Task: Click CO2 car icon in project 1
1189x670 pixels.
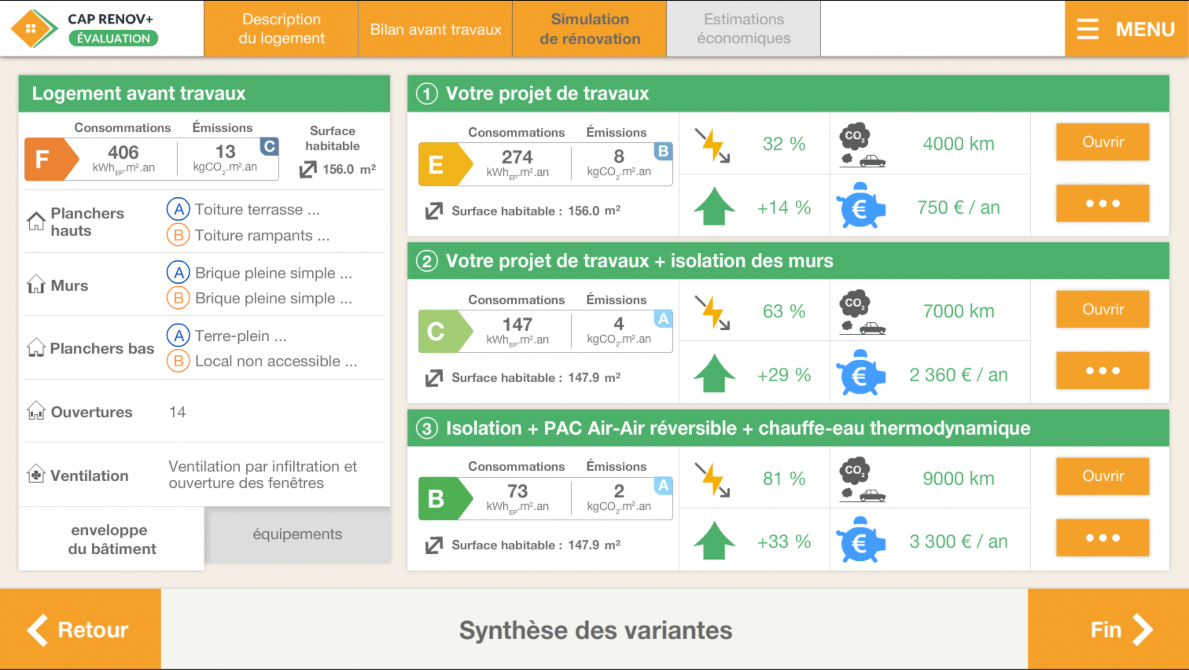Action: click(861, 144)
